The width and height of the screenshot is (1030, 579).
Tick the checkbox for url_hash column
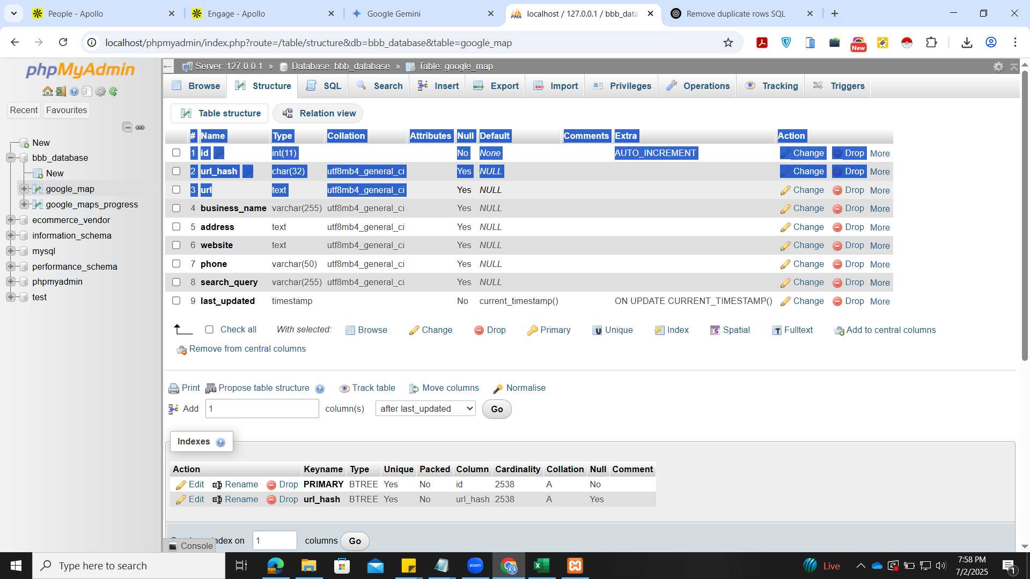pos(176,171)
